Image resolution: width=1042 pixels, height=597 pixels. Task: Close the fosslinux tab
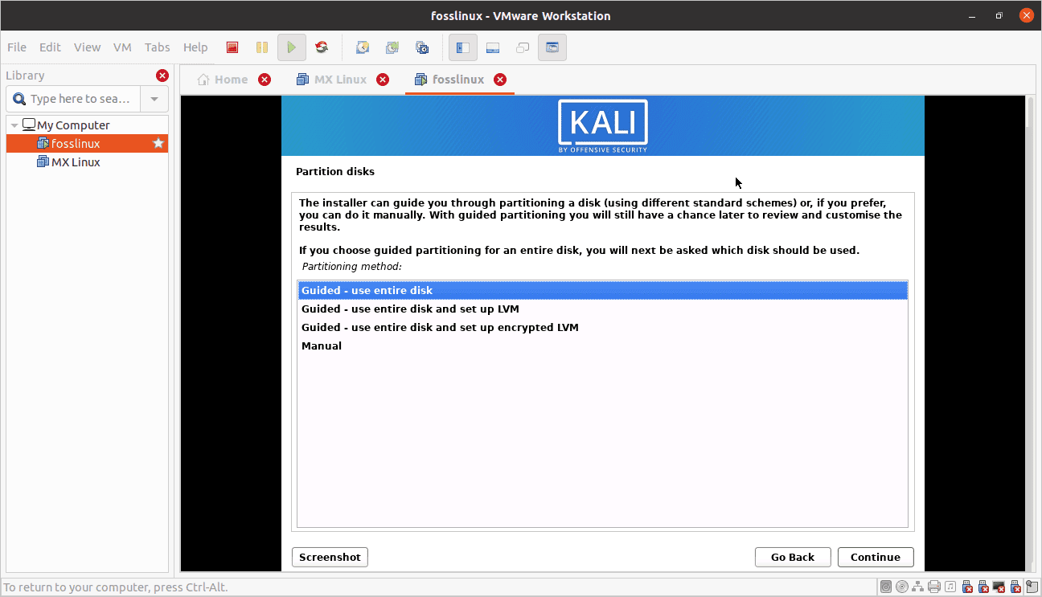point(500,80)
